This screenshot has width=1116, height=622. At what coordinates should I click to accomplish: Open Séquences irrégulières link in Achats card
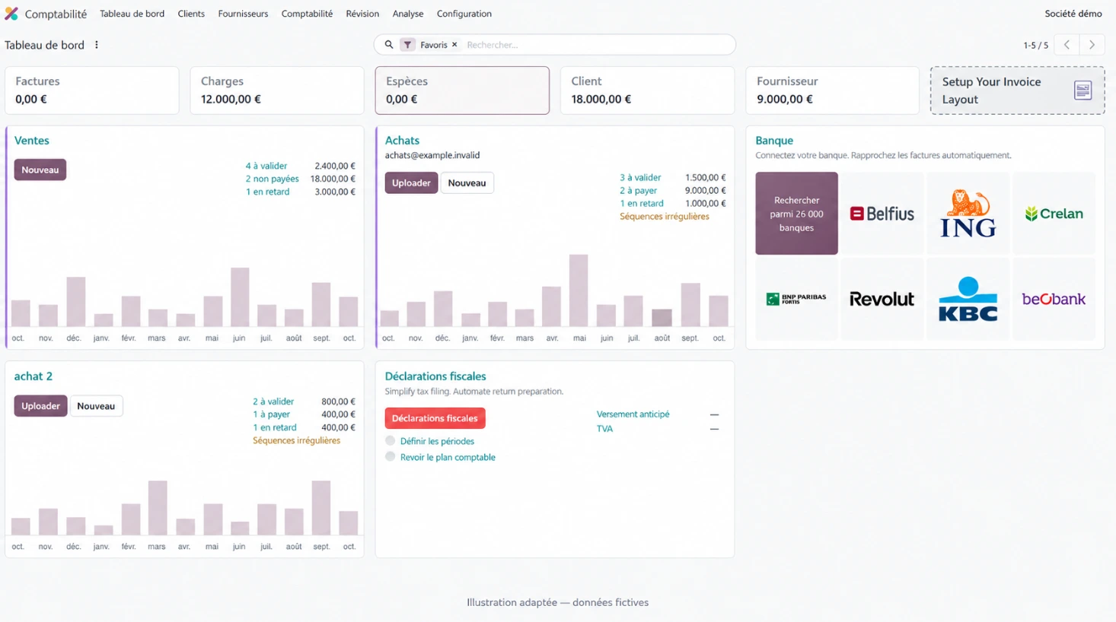(665, 217)
